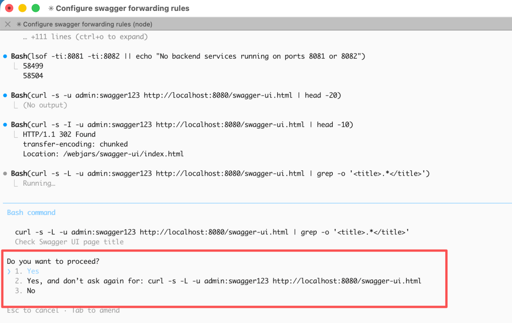Click the gray bullet beside running curl -L command

(x=5, y=173)
